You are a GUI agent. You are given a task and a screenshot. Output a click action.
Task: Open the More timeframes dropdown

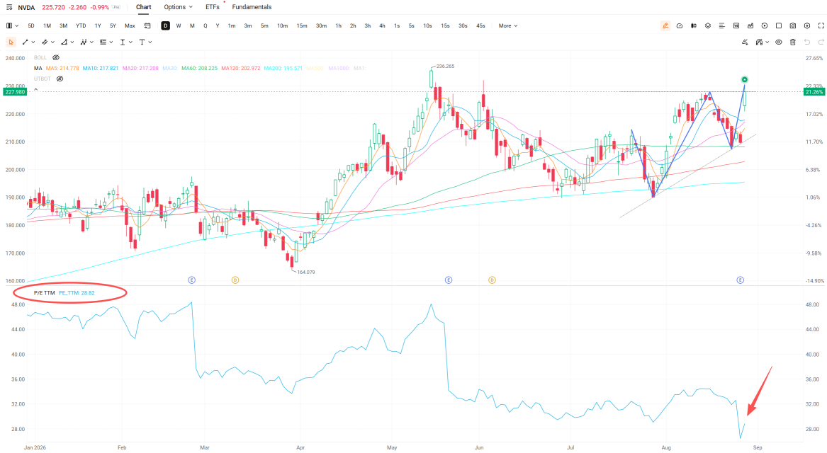coord(508,25)
